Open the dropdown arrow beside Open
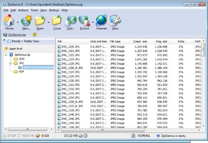Viewport: 208px width, 143px height. (49, 23)
